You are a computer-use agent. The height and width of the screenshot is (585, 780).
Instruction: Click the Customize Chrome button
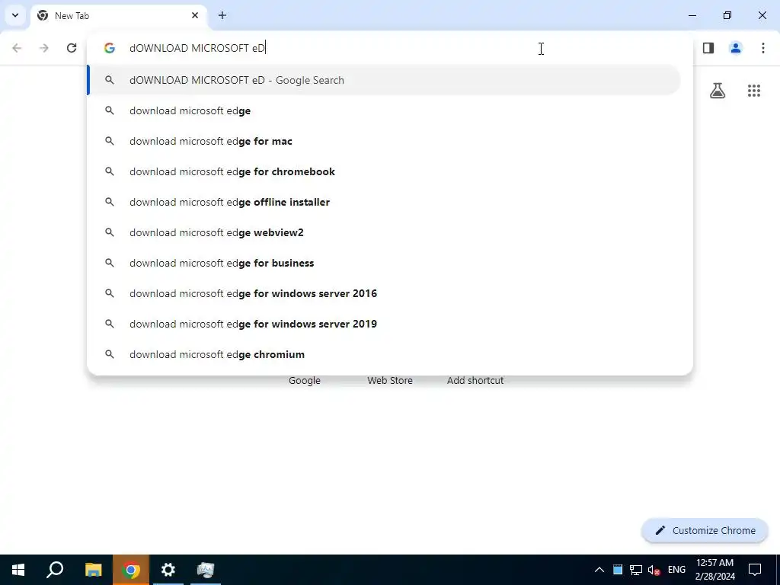(x=705, y=530)
